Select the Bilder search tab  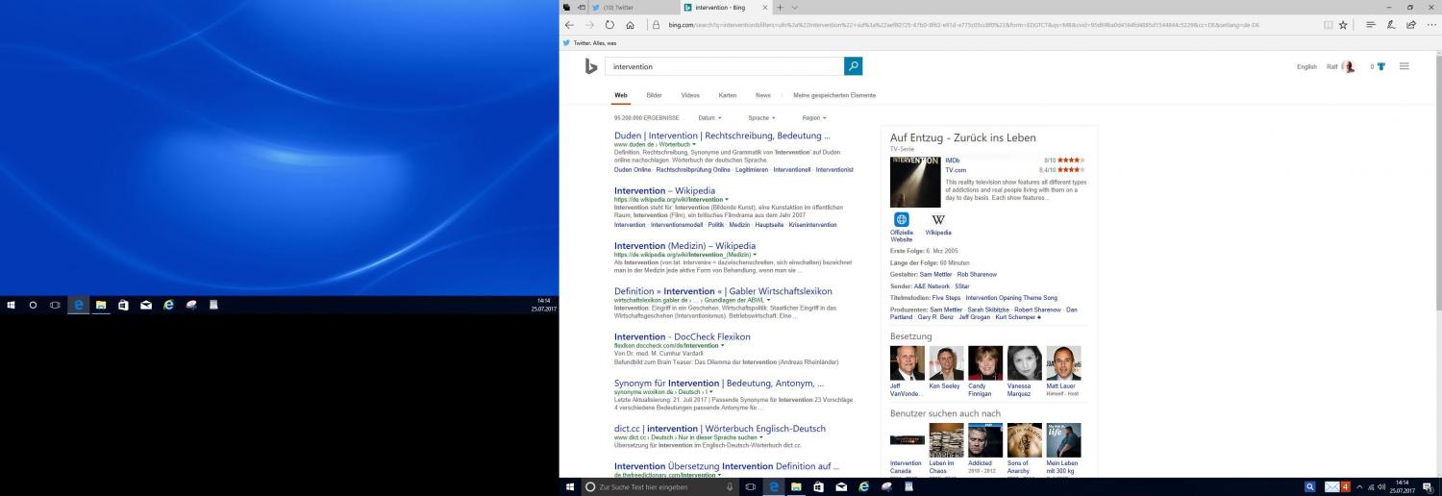[654, 95]
